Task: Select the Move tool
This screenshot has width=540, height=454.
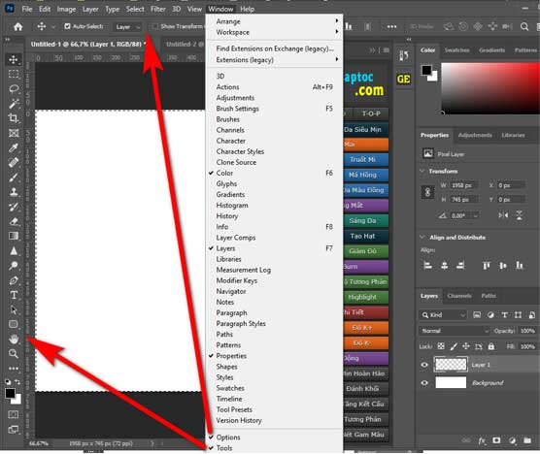Action: (14, 59)
